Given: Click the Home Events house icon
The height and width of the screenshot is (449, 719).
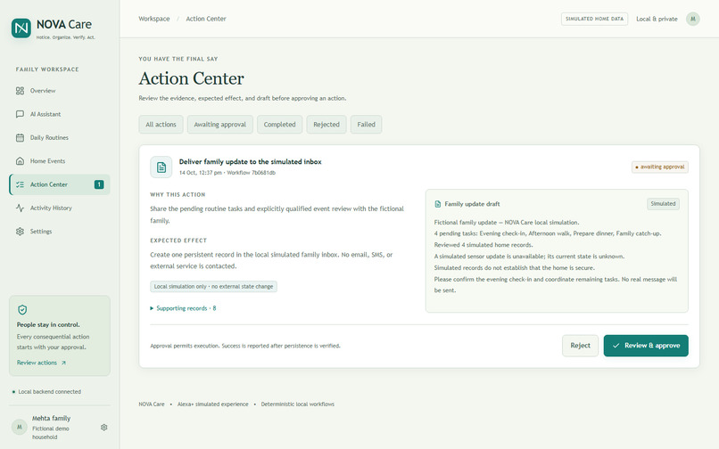Looking at the screenshot, I should click(x=20, y=161).
